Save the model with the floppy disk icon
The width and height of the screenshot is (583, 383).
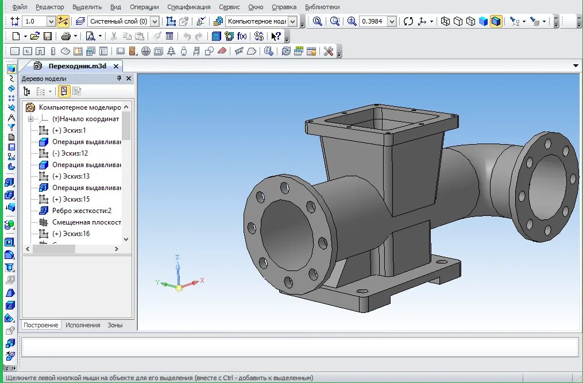click(x=48, y=36)
